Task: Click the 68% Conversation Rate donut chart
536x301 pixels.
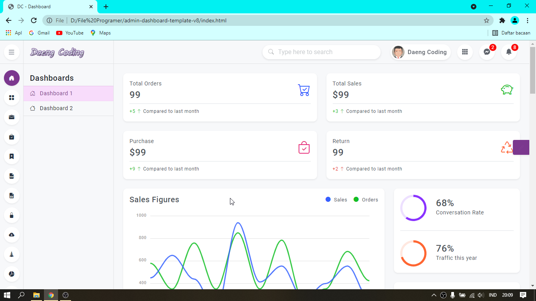Action: pyautogui.click(x=413, y=208)
